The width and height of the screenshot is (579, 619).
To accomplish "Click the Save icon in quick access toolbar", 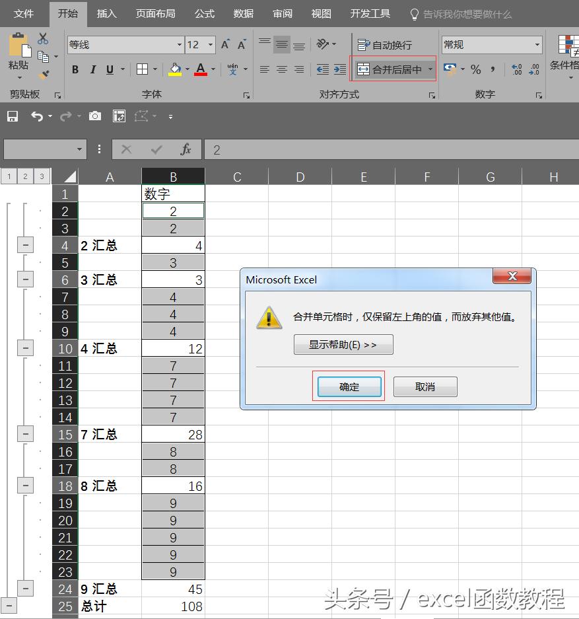I will (x=13, y=116).
